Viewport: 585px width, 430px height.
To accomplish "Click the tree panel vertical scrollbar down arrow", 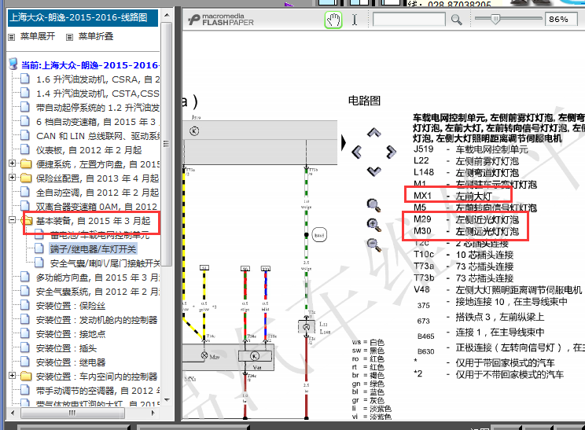I will [x=167, y=400].
